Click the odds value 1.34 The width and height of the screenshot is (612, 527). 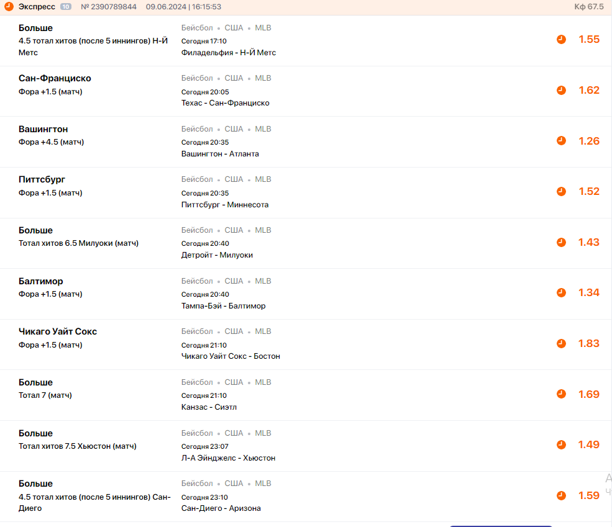[x=589, y=293]
